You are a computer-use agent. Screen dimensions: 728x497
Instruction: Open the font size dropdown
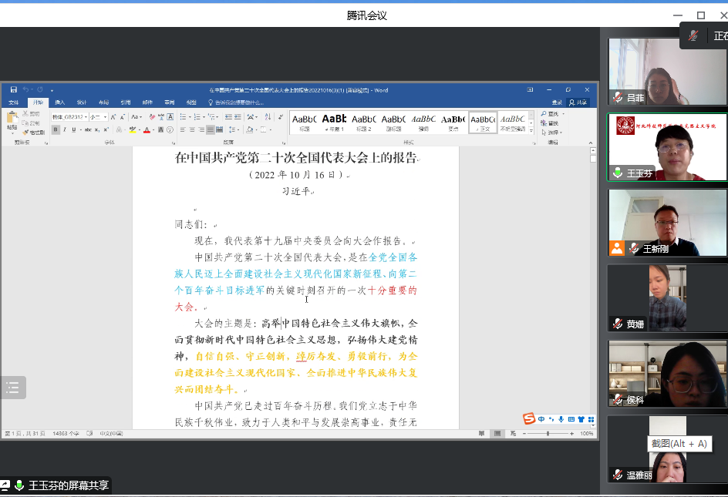coord(99,117)
